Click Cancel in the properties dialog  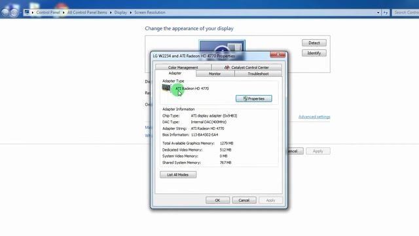[244, 200]
